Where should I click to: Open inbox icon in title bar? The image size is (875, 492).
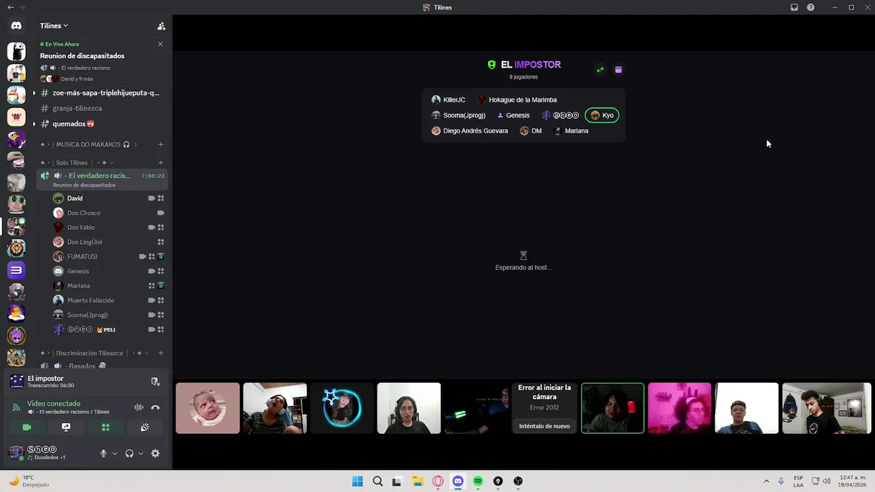(x=794, y=8)
